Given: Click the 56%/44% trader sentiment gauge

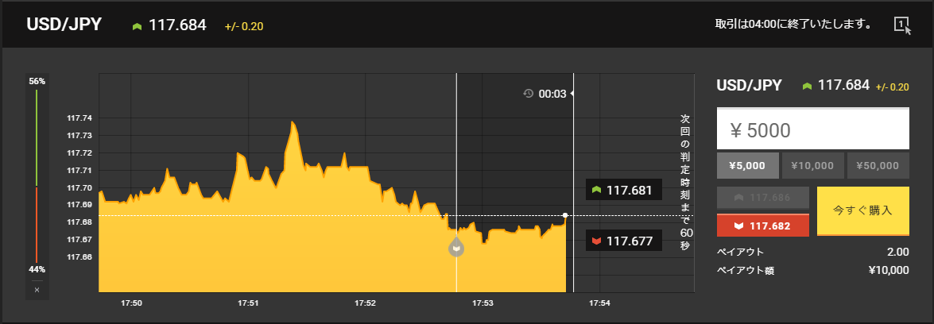Looking at the screenshot, I should coord(37,175).
